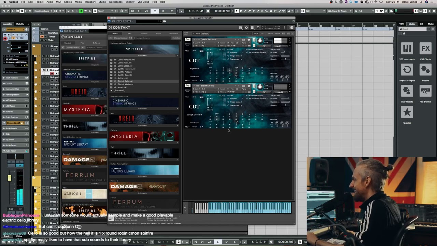Click Kontakt Factory Library banner in front window

click(x=144, y=170)
